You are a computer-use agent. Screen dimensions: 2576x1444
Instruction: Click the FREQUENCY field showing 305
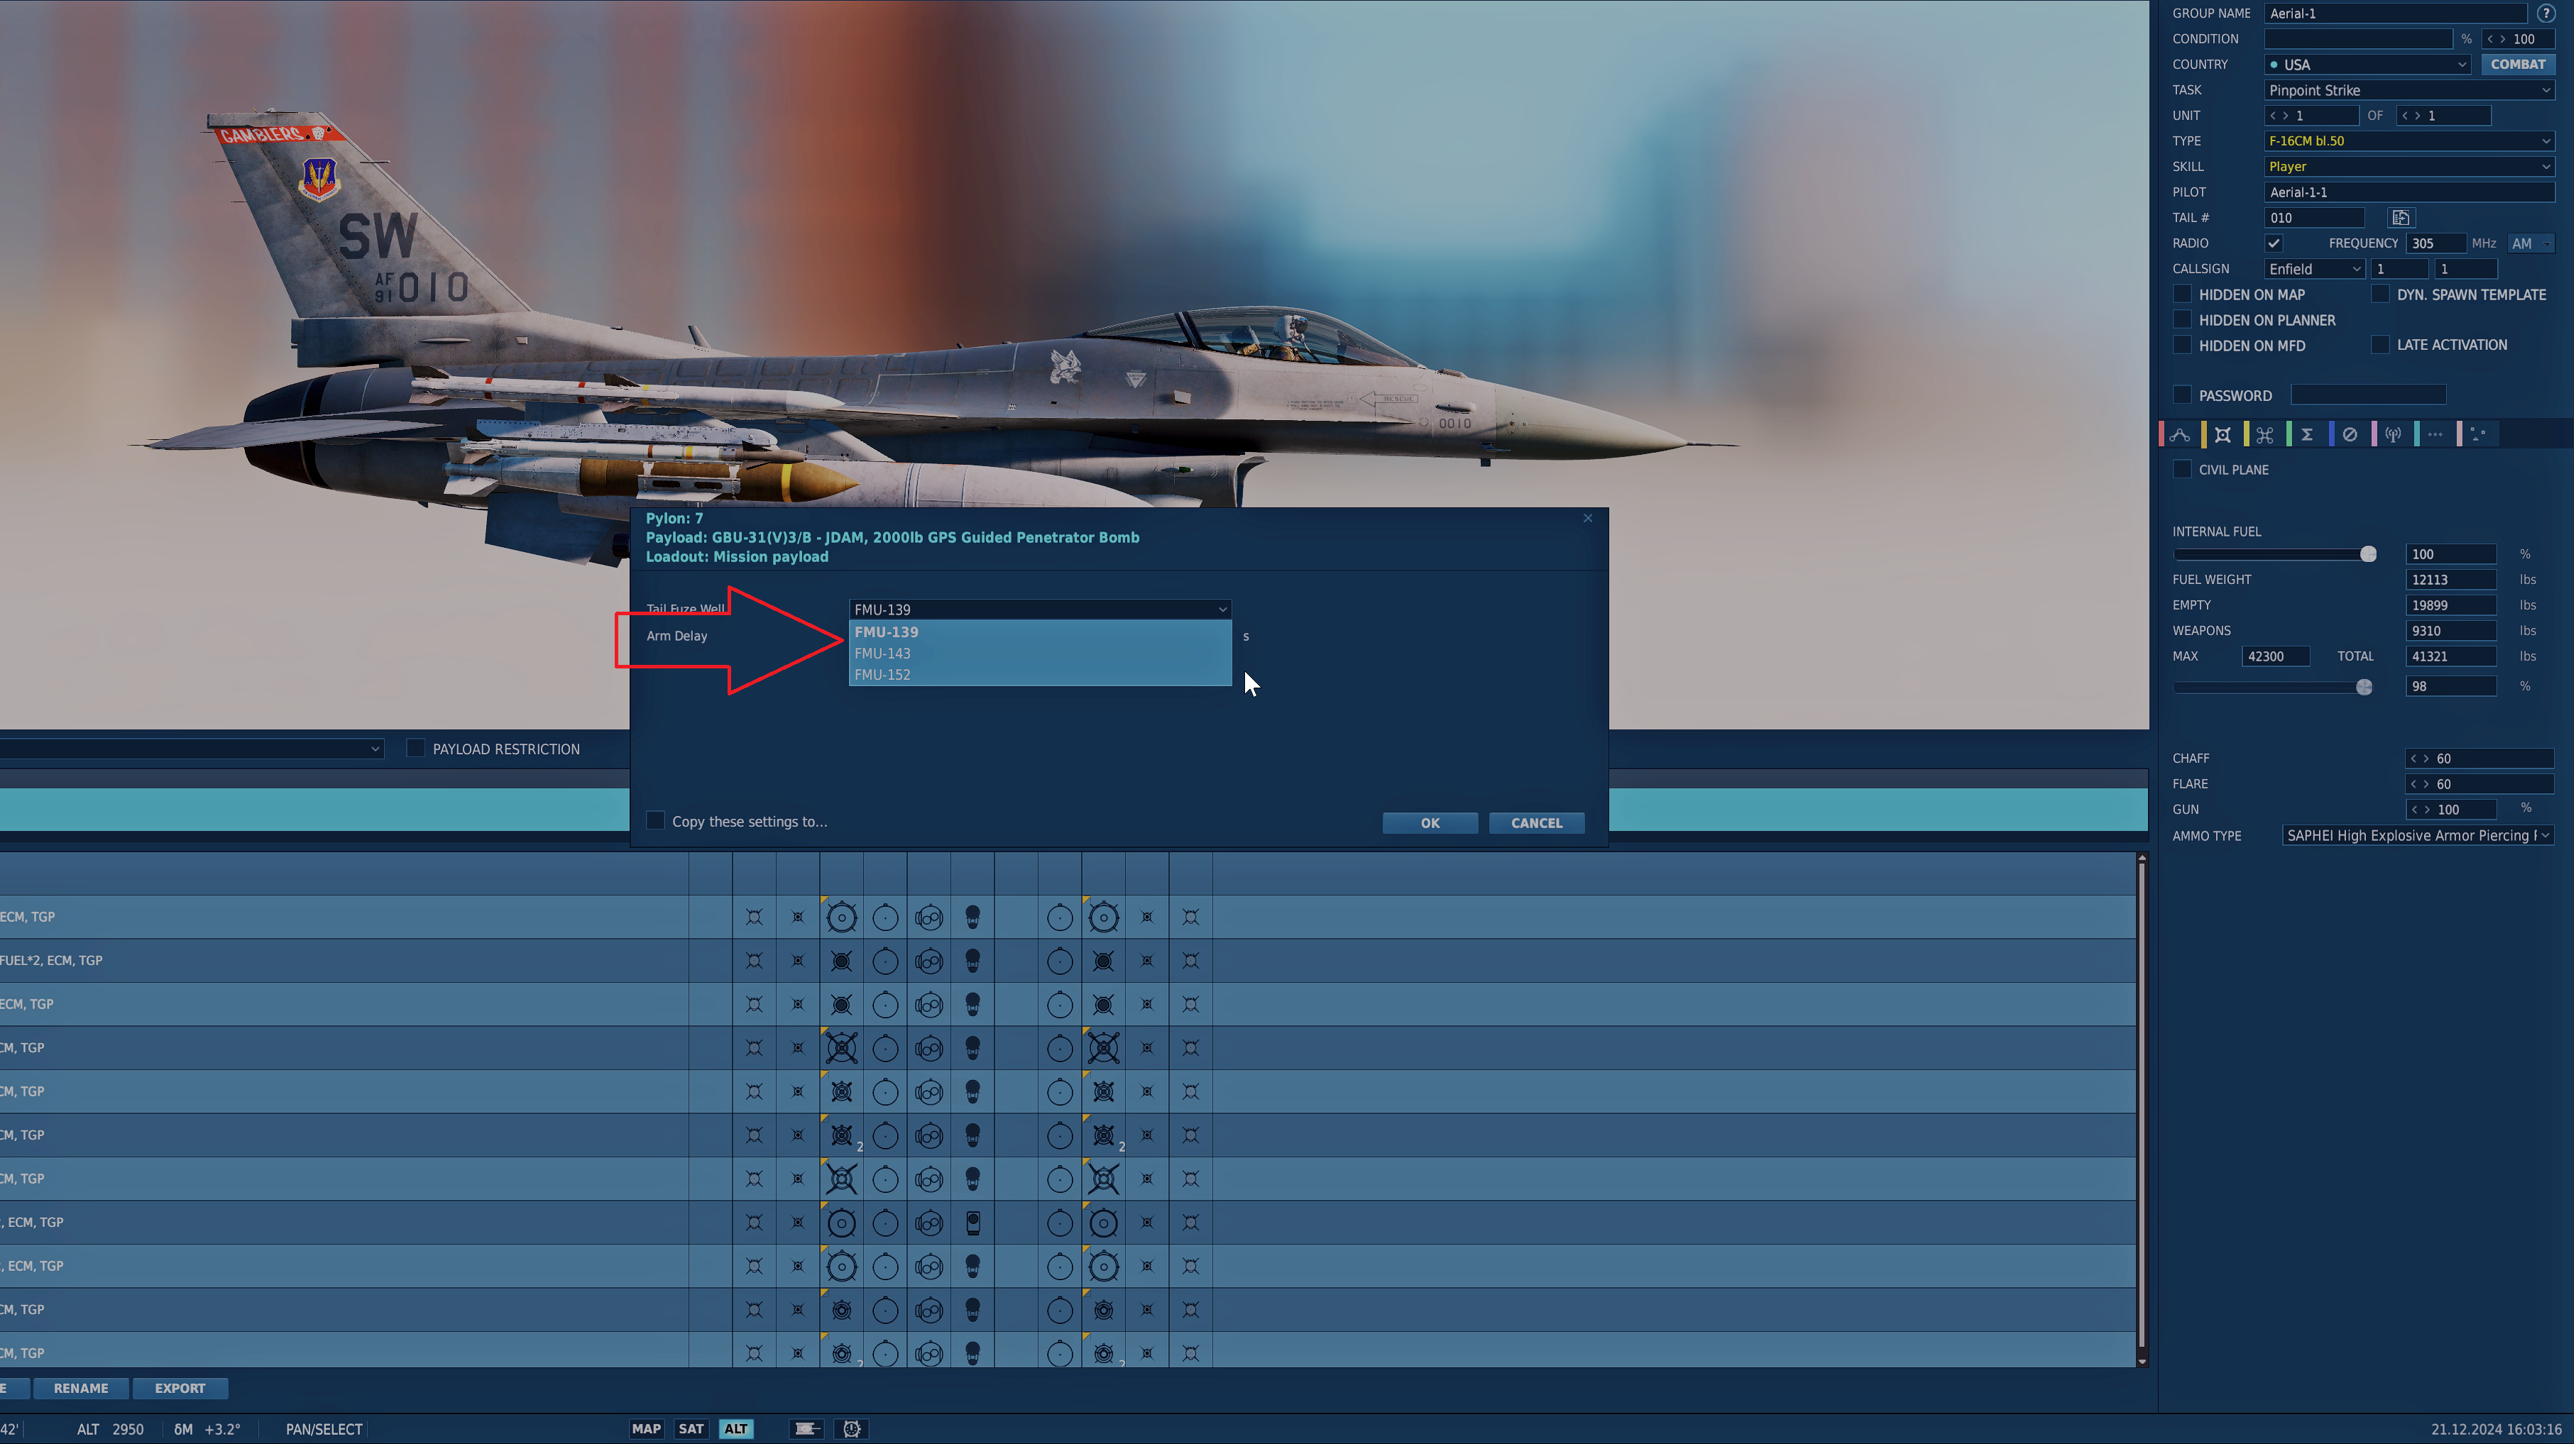click(2435, 244)
